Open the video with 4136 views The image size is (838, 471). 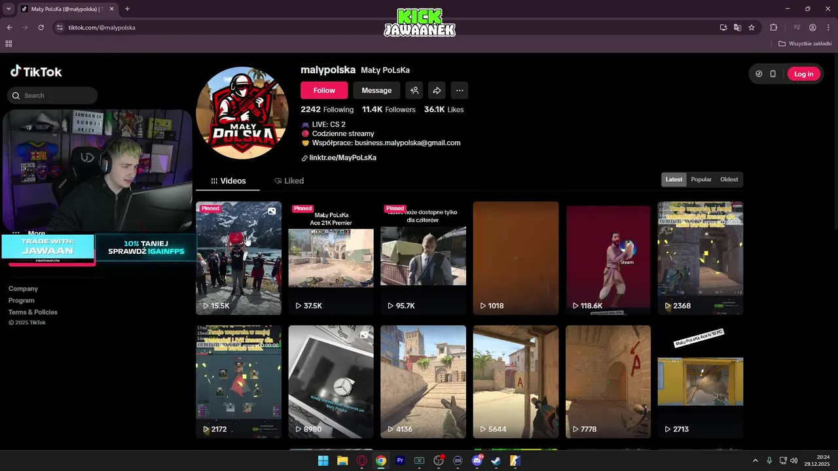[423, 381]
